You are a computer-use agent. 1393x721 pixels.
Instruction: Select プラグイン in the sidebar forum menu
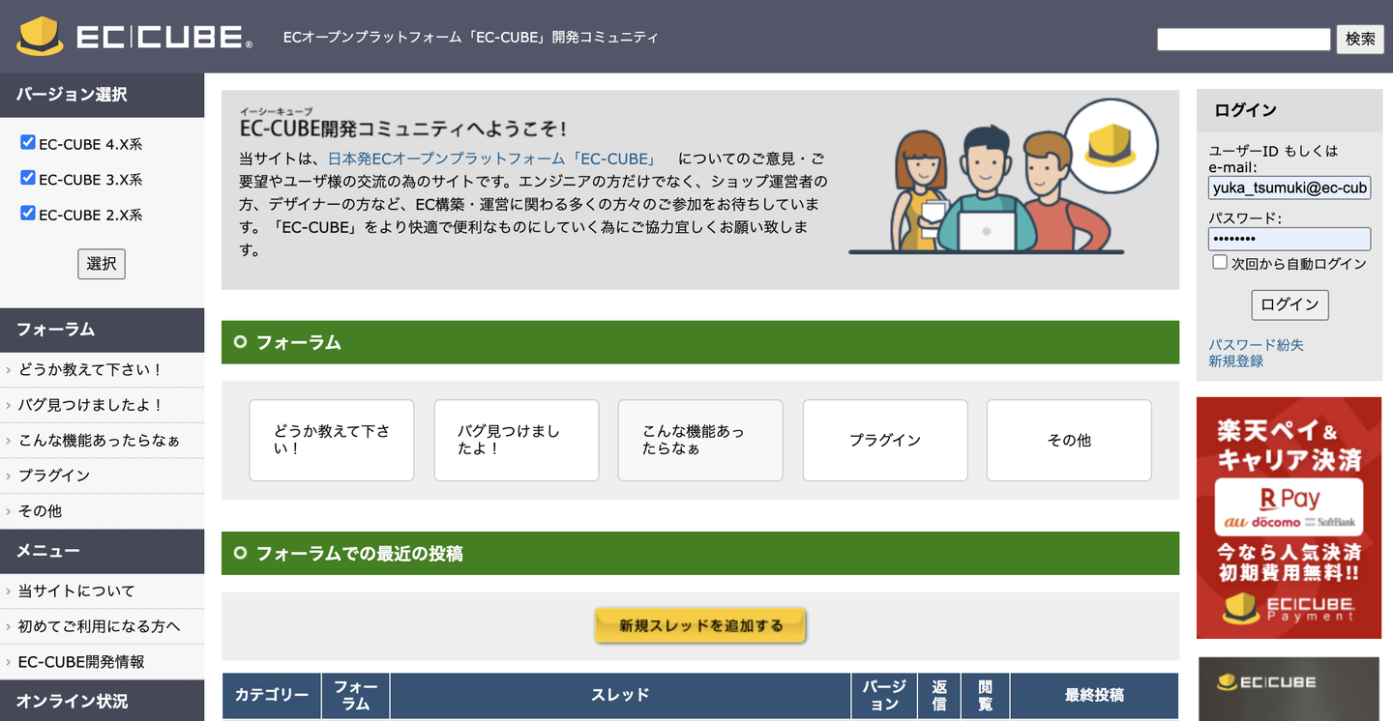tap(54, 476)
